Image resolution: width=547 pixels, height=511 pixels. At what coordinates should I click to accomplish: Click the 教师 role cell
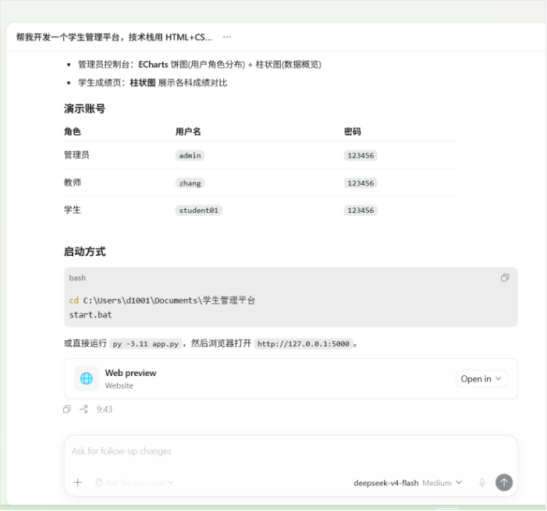[73, 183]
